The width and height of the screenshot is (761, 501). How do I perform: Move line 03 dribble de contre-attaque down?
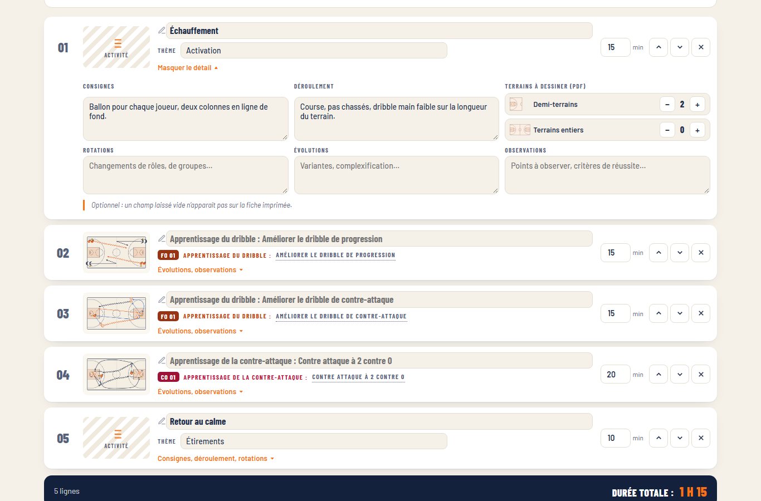tap(680, 313)
